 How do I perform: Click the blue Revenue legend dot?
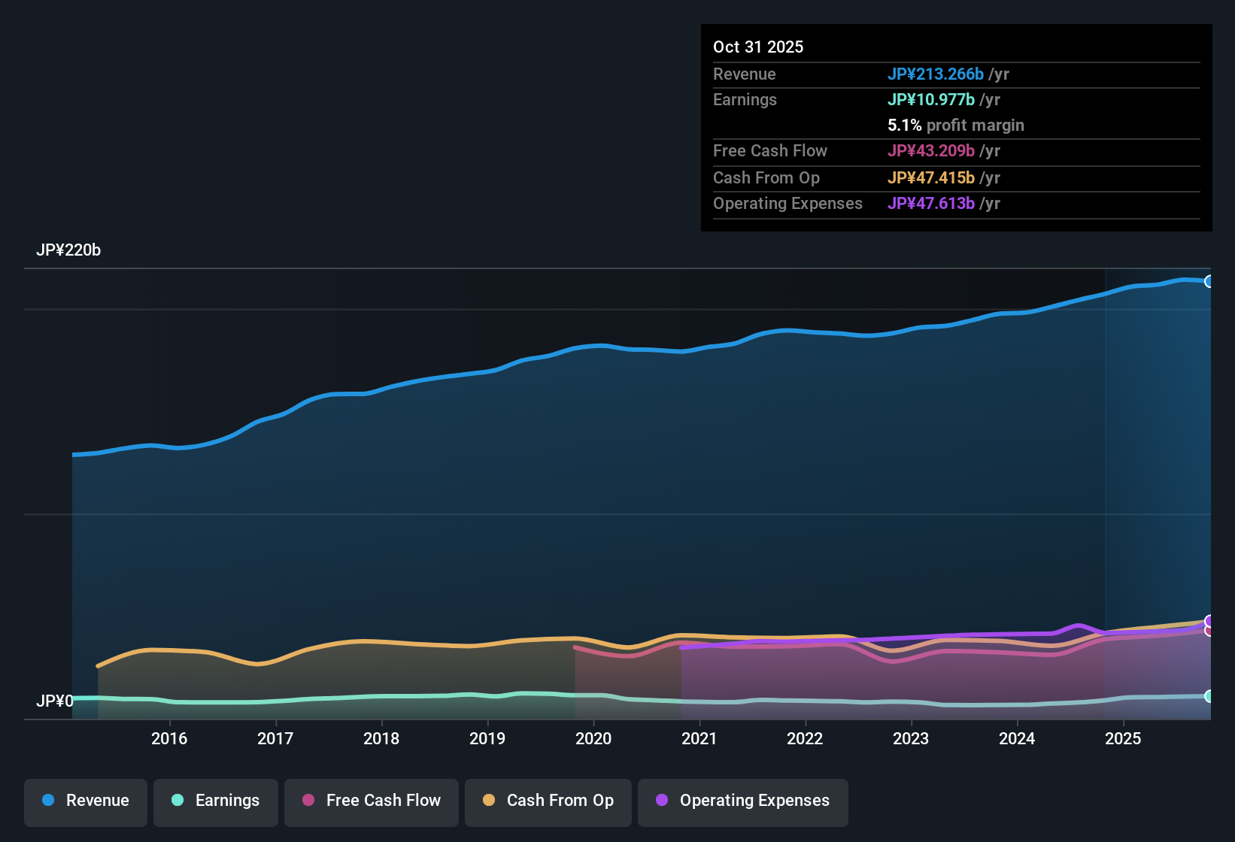click(x=47, y=801)
